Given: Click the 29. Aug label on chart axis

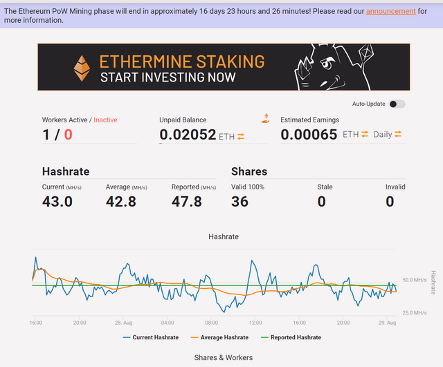Looking at the screenshot, I should tap(387, 323).
